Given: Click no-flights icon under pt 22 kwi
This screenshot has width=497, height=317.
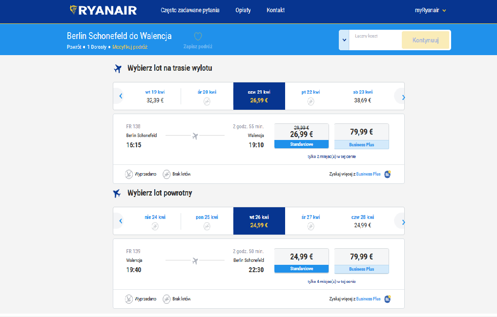Looking at the screenshot, I should click(311, 101).
